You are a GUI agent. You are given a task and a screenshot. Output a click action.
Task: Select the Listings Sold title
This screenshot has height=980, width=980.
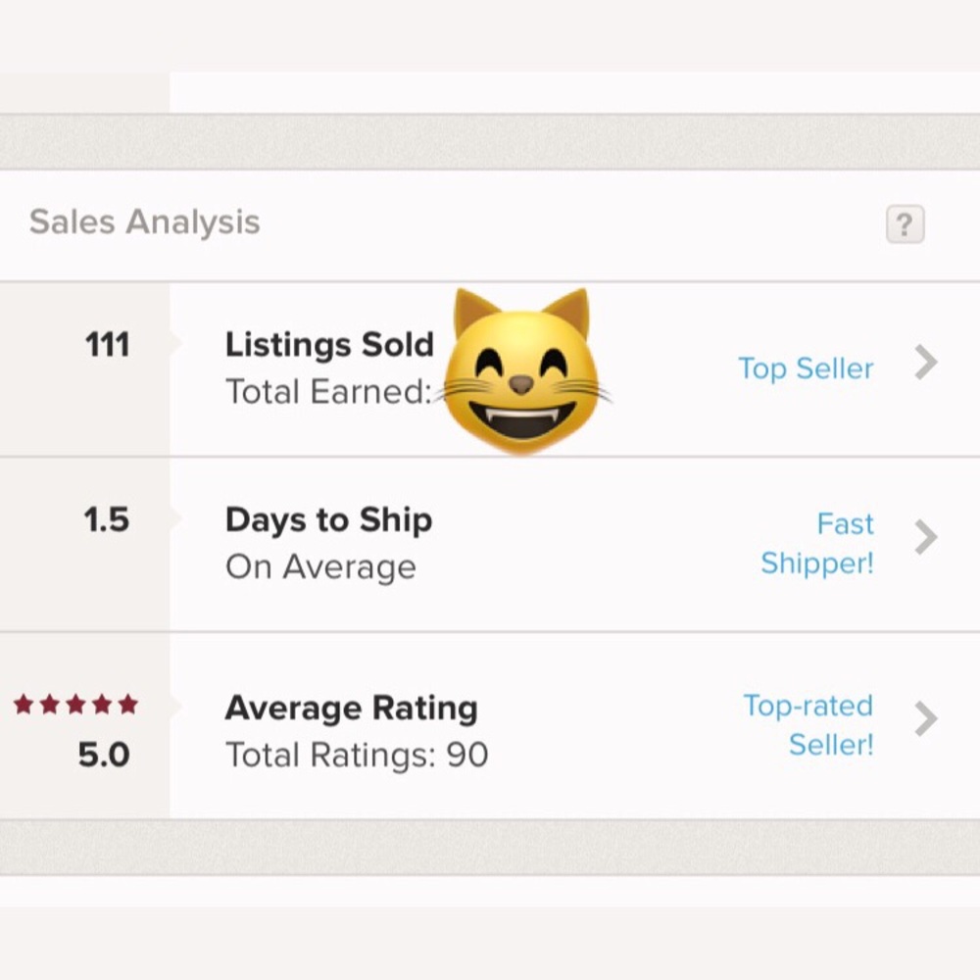pyautogui.click(x=329, y=345)
